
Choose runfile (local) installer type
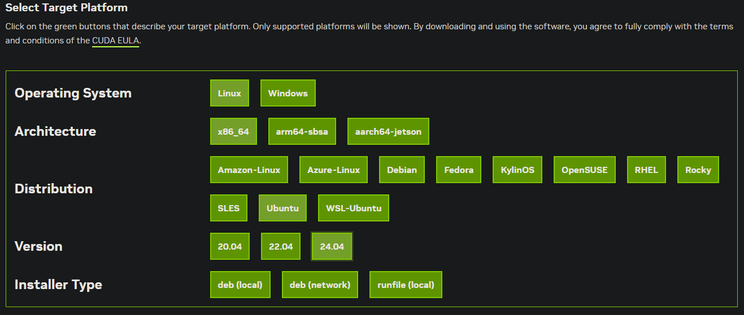click(x=406, y=285)
